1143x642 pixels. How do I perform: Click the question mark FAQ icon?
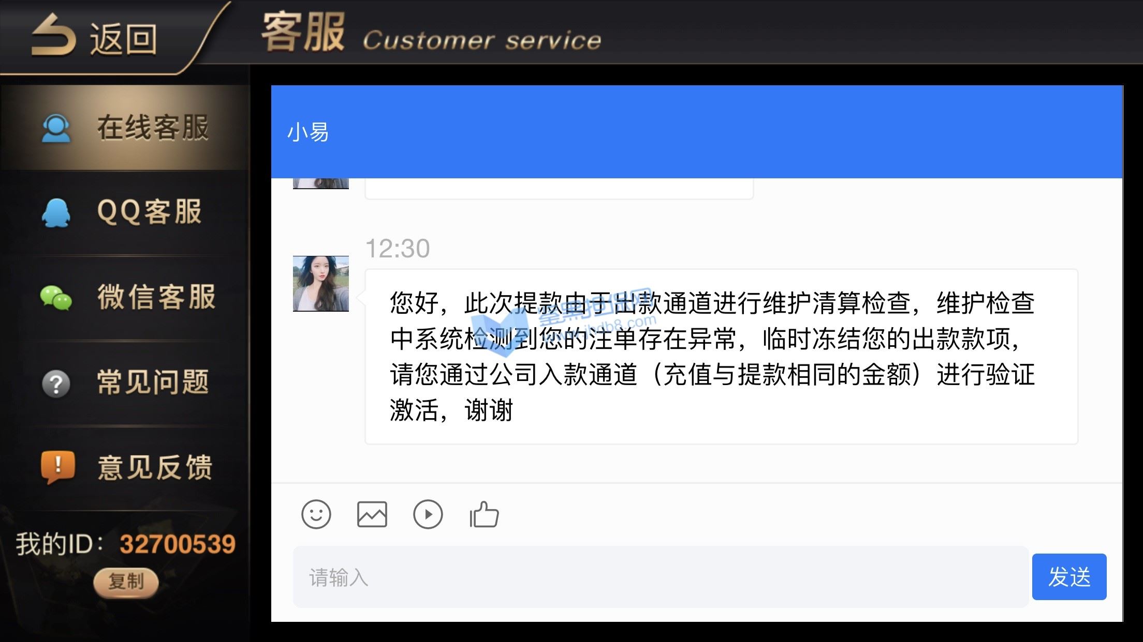(56, 384)
